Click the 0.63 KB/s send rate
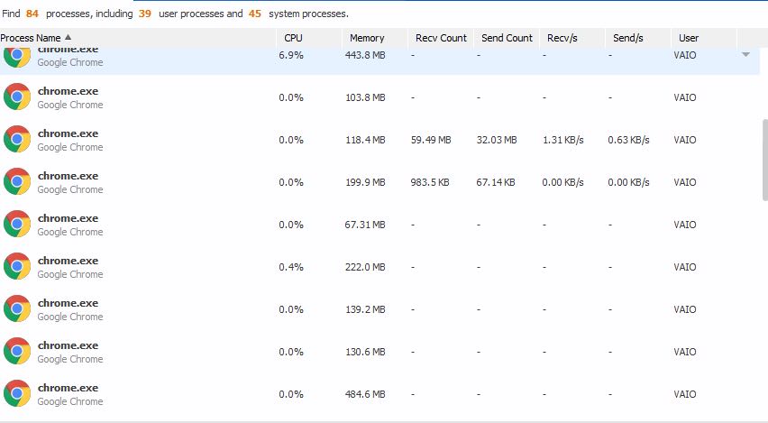Image resolution: width=768 pixels, height=423 pixels. [x=628, y=140]
